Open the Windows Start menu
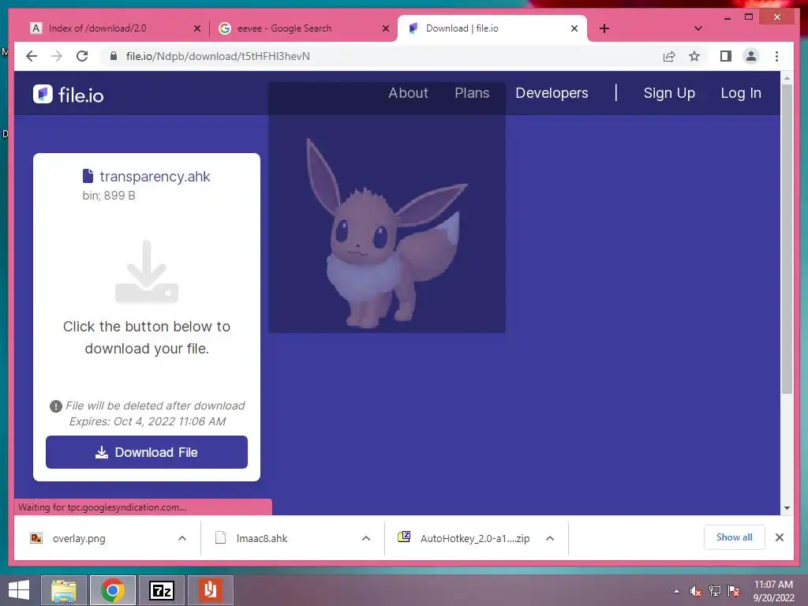The image size is (808, 606). (x=19, y=590)
